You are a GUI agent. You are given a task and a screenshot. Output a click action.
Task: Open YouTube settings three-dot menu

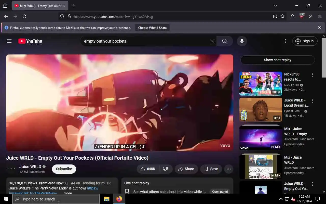(x=285, y=41)
